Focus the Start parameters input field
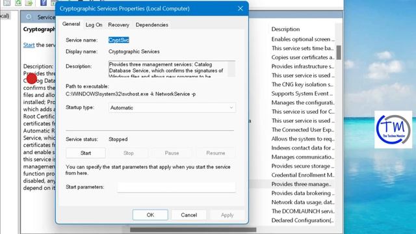 (x=176, y=187)
